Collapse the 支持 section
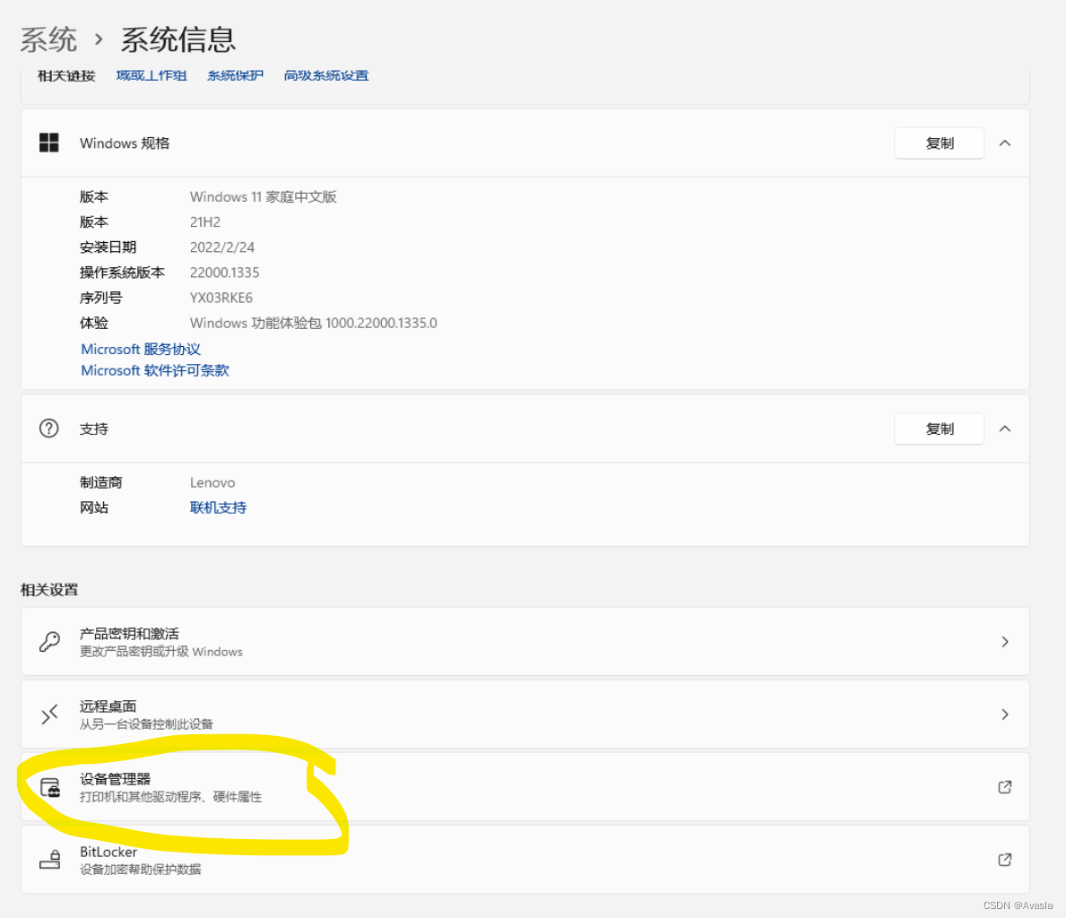The height and width of the screenshot is (918, 1066). [1005, 429]
